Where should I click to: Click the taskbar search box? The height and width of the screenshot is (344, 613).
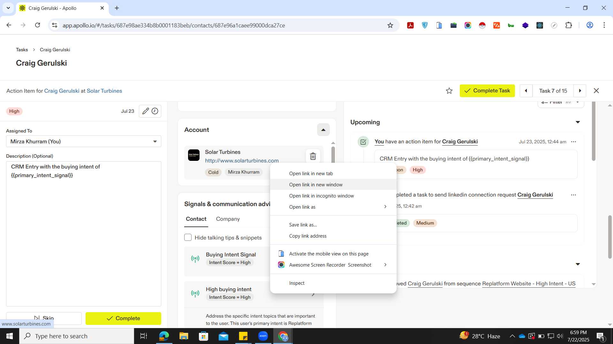[77, 336]
